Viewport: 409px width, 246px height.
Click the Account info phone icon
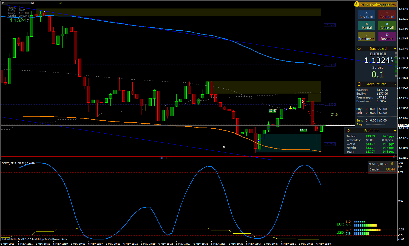(x=359, y=84)
